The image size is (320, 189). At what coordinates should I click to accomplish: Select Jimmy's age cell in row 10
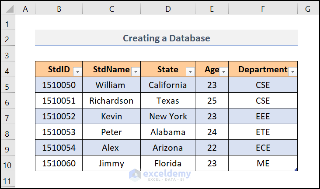click(212, 164)
